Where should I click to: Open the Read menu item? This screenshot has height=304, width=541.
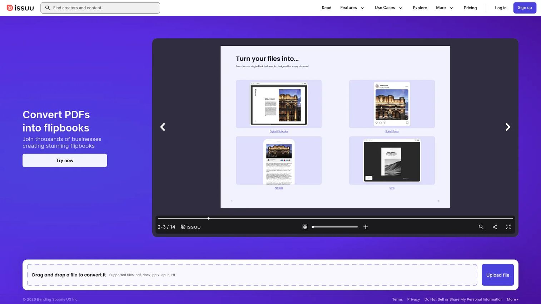[x=327, y=8]
